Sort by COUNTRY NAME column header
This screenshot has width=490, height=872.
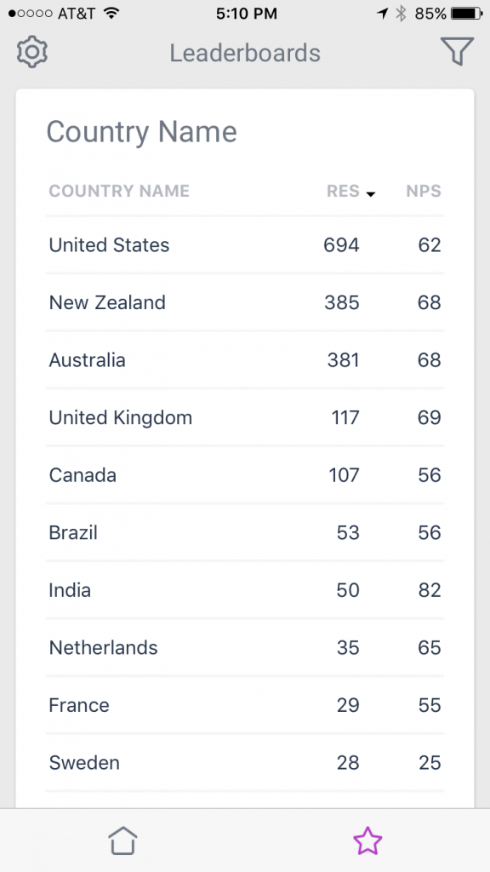click(x=119, y=191)
